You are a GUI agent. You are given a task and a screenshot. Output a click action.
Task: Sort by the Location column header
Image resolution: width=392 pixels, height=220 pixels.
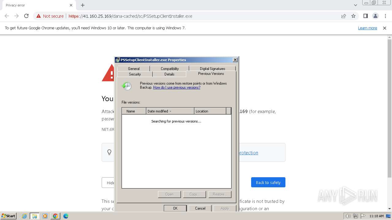(x=210, y=111)
